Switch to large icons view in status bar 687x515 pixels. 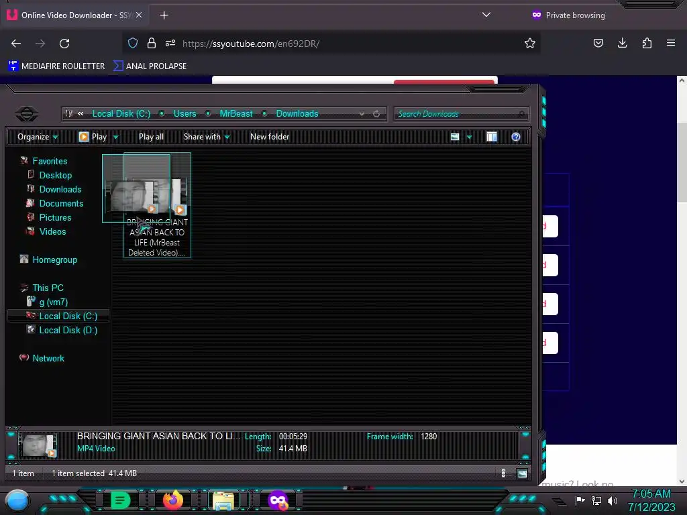[522, 473]
